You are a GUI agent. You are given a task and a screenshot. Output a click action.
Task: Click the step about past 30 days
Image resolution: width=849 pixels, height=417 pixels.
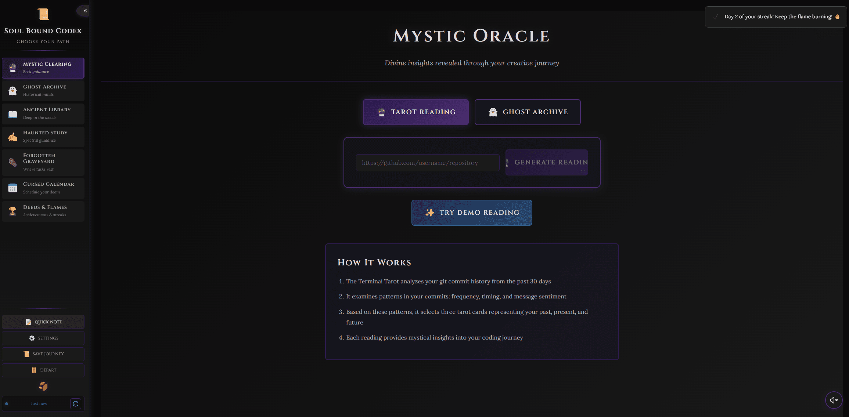tap(449, 282)
